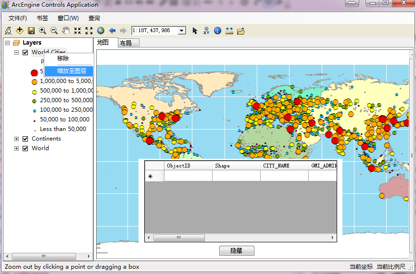This screenshot has width=416, height=274.
Task: Click the orange 1,000,000 to 5,000,000 symbol
Action: 34,82
